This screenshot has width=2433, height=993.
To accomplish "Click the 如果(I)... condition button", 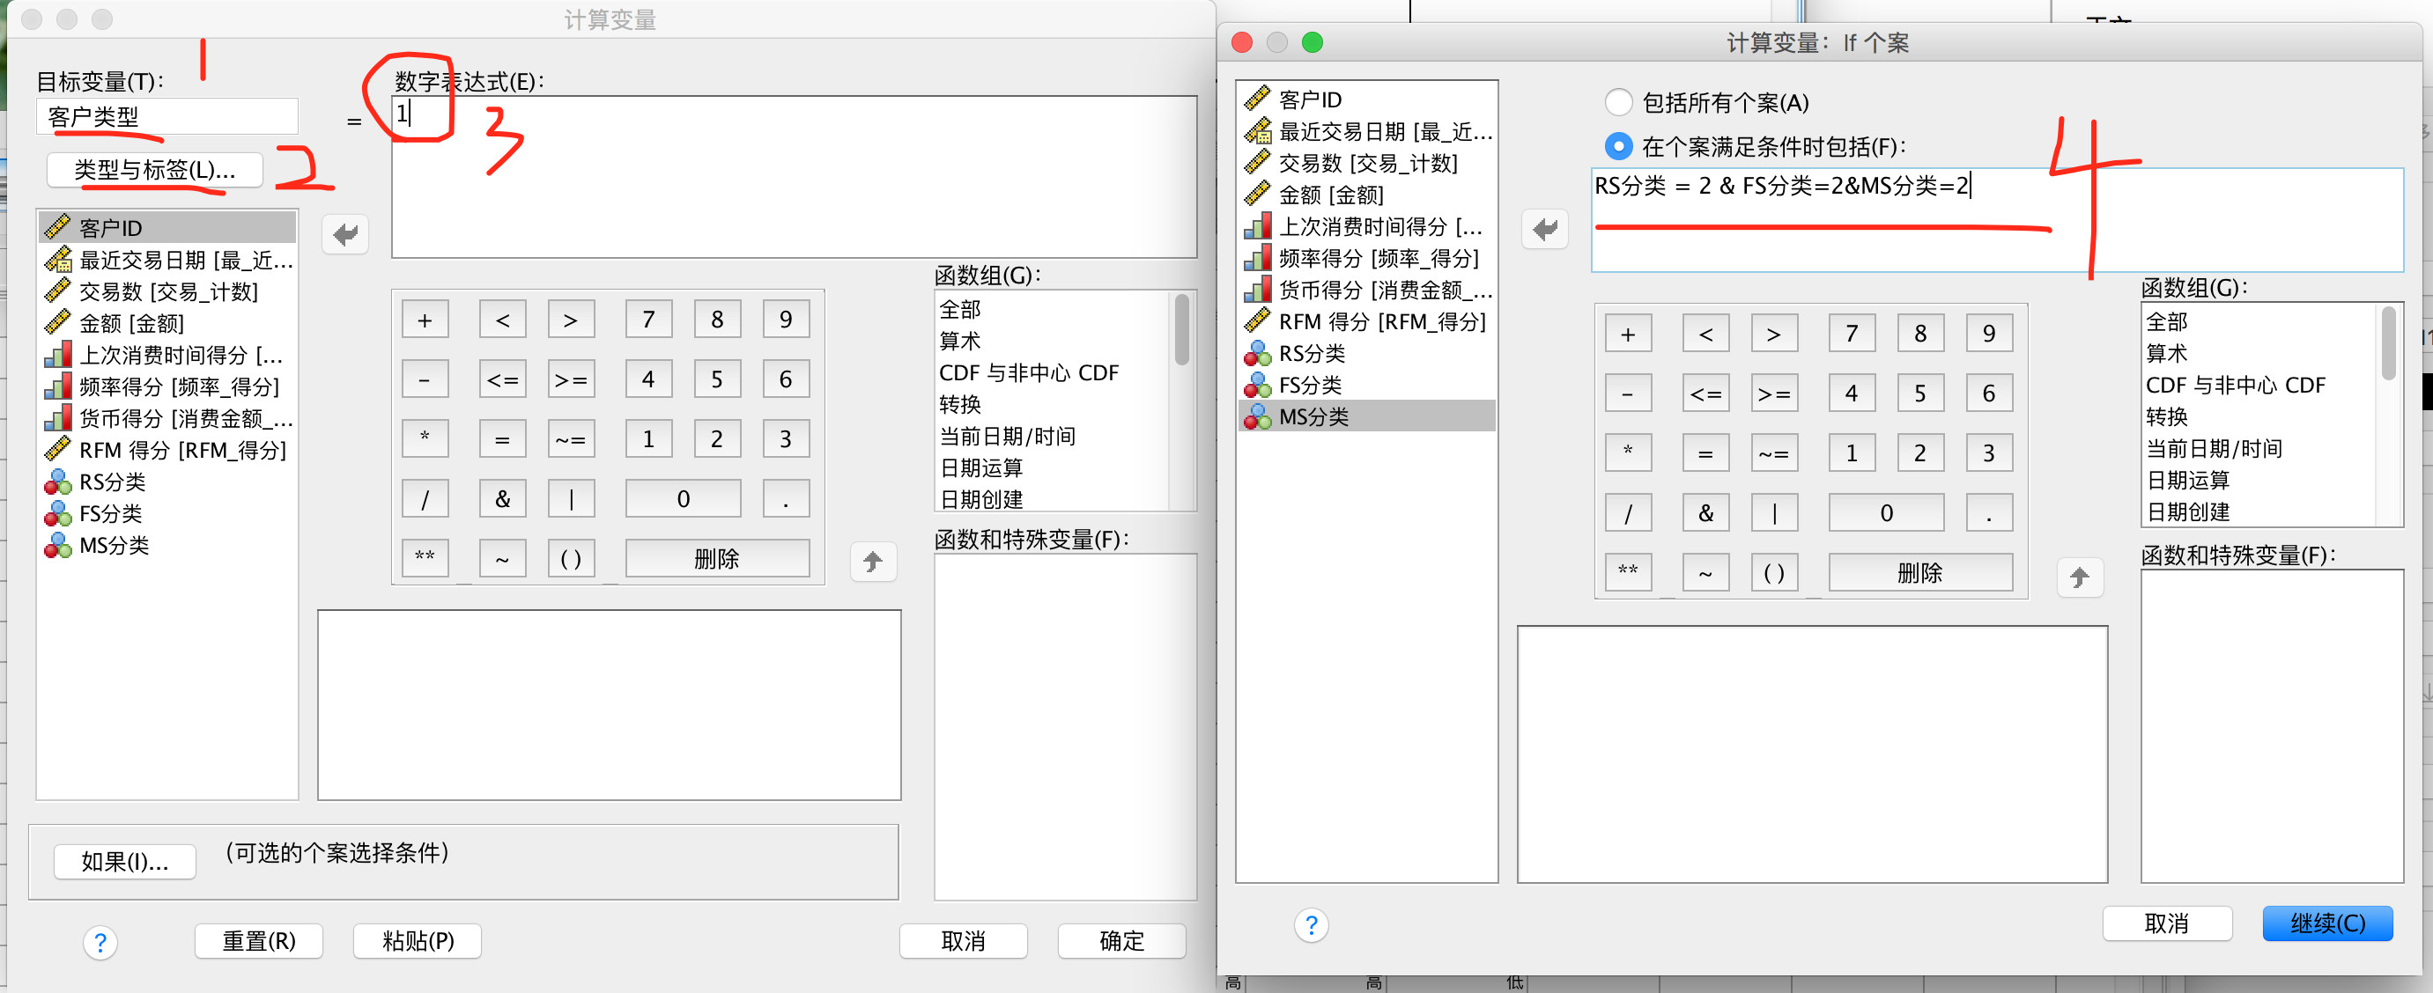I will pos(125,861).
